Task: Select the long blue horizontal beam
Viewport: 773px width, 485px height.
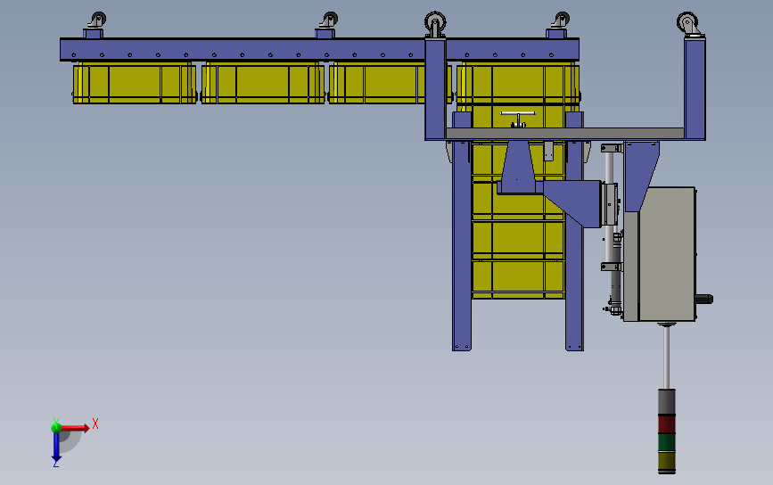Action: click(x=319, y=50)
